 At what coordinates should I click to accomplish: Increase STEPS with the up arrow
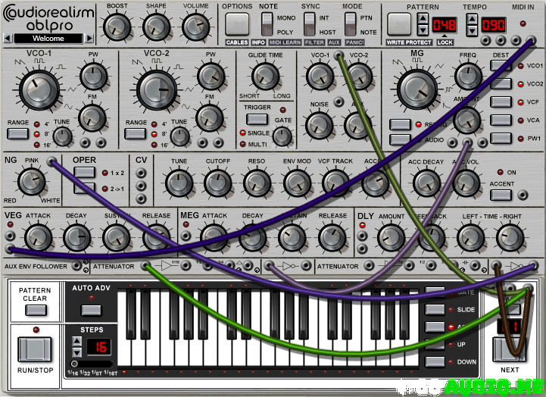(77, 341)
